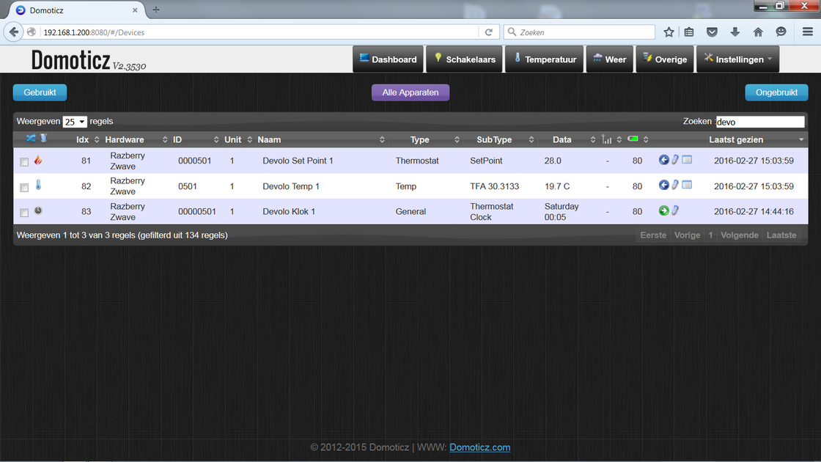Screen dimensions: 821x462
Task: Click the blue arrow icon for Devolo Set Point 1
Action: (663, 160)
